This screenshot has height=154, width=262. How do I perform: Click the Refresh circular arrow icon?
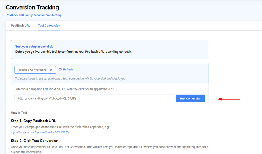[60, 70]
